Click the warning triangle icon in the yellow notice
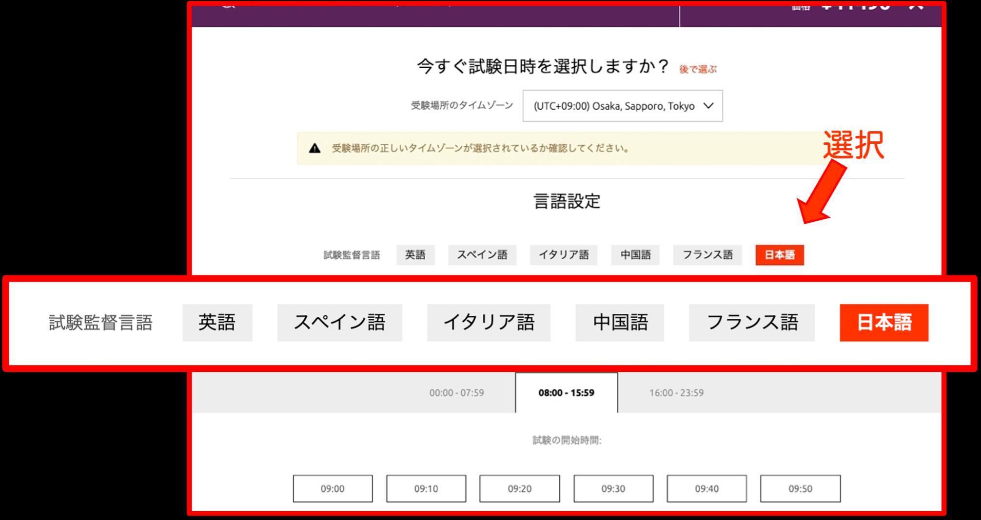The height and width of the screenshot is (520, 981). (315, 148)
